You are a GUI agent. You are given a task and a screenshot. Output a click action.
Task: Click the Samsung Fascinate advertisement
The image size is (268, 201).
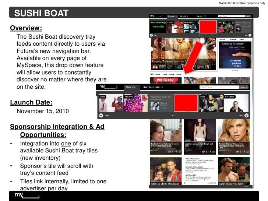click(235, 55)
